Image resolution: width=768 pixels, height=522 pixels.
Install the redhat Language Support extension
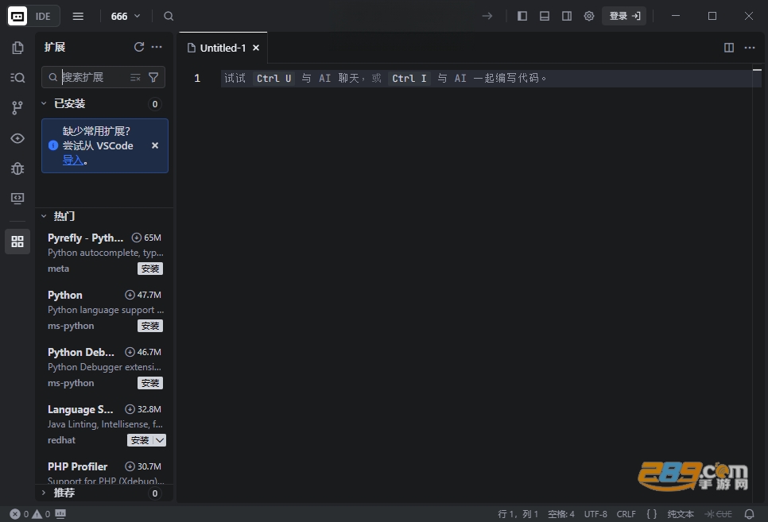[140, 440]
